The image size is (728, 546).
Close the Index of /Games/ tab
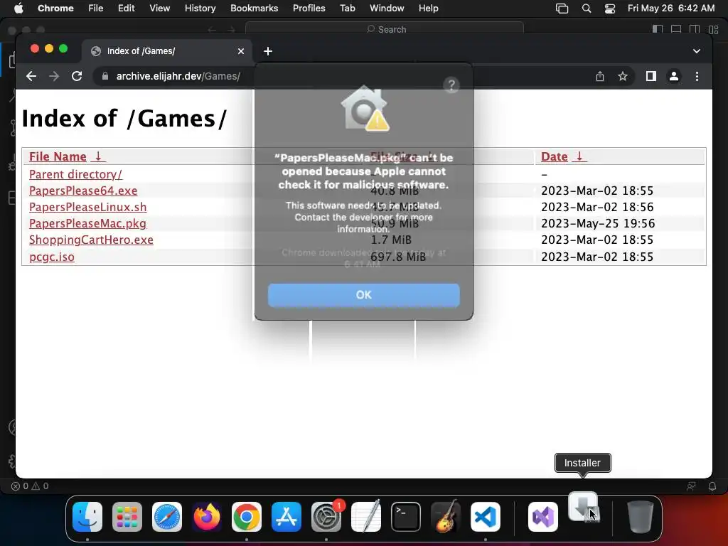point(241,51)
